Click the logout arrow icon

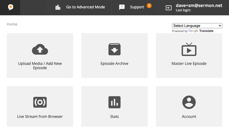click(x=169, y=8)
